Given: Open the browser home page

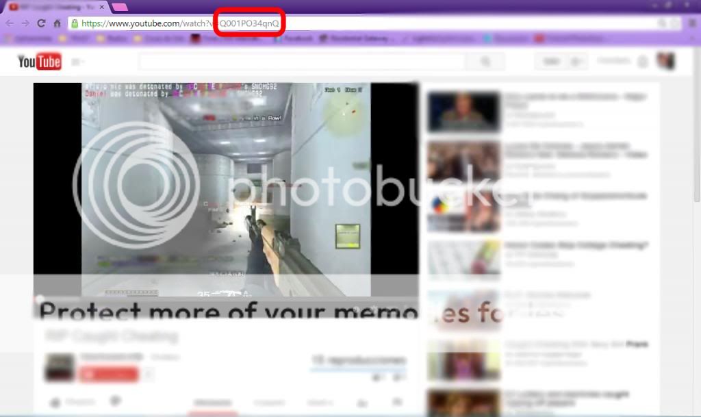Looking at the screenshot, I should pyautogui.click(x=57, y=23).
